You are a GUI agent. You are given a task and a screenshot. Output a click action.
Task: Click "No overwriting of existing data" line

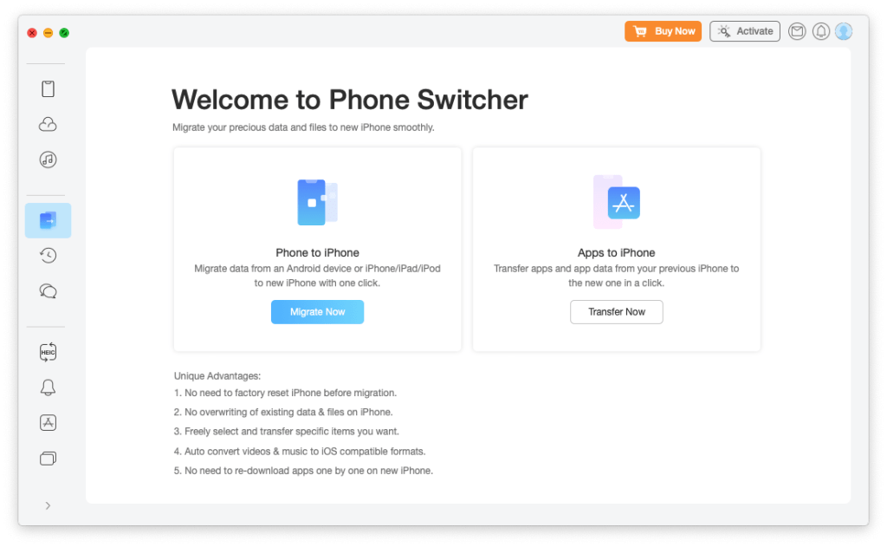click(x=283, y=413)
